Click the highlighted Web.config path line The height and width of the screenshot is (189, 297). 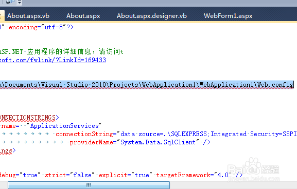point(147,85)
